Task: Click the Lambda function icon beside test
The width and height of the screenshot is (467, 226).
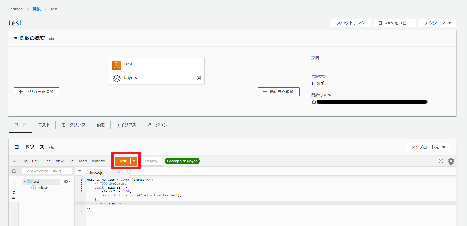Action: 117,65
